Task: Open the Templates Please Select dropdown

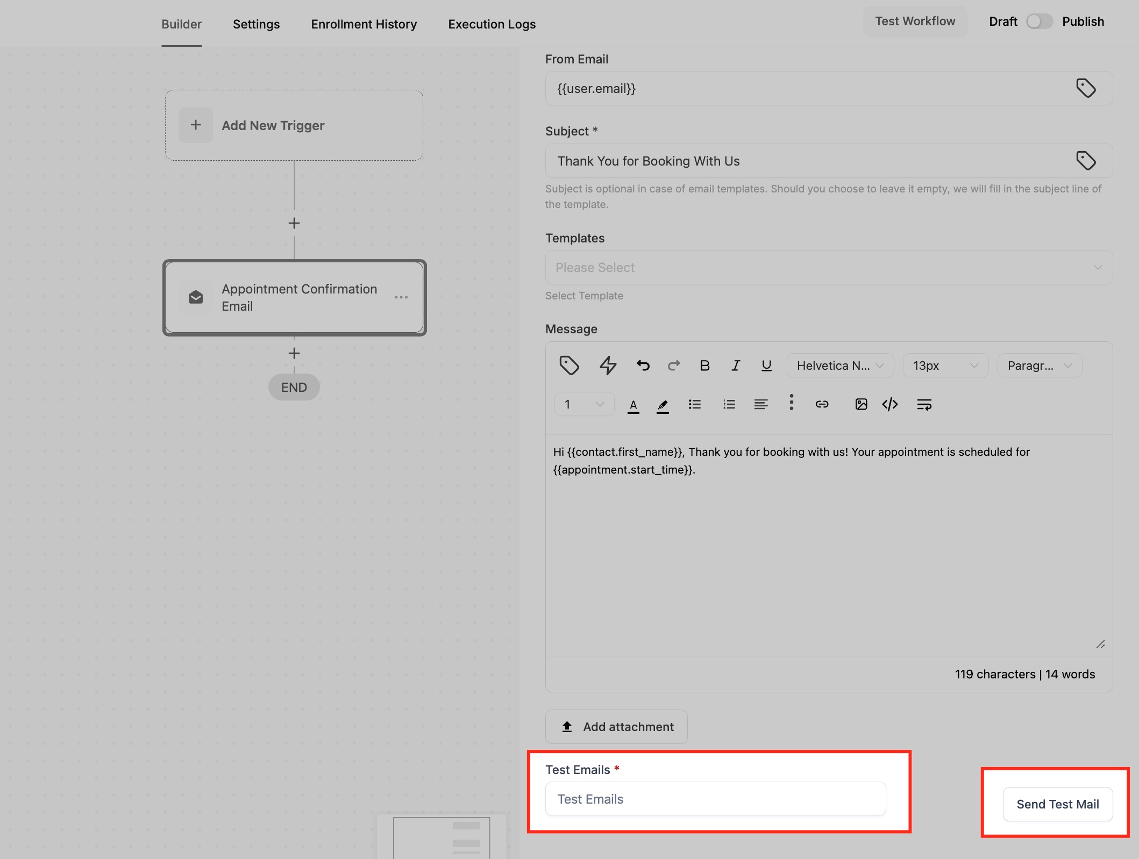Action: (x=828, y=267)
